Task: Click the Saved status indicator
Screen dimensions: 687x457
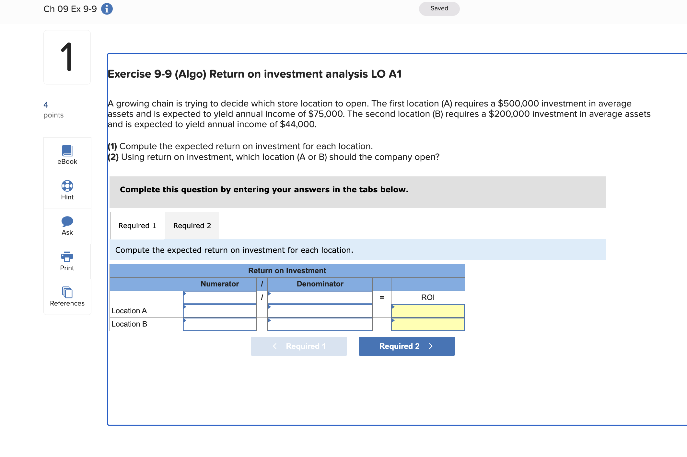Action: click(x=439, y=8)
